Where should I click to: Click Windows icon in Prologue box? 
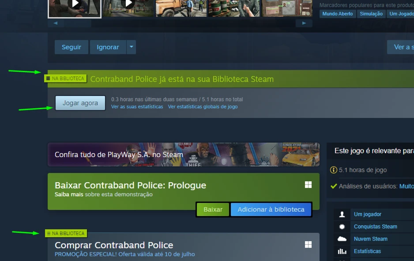point(308,184)
